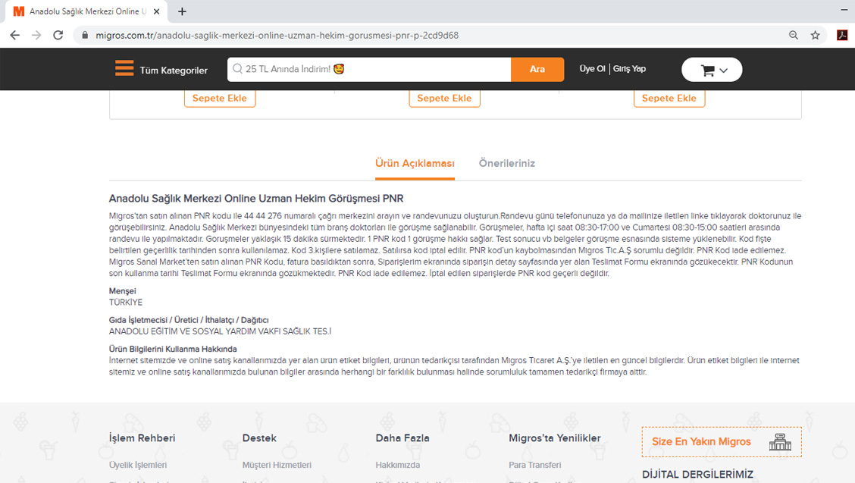Click 'Gıda İşletmecisi / Üretici / İthalatçı / Dağıtıcı' heading

(x=189, y=320)
